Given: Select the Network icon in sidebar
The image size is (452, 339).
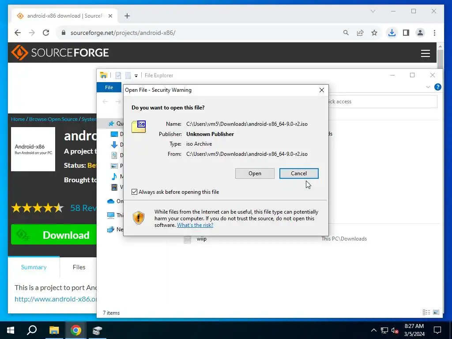Looking at the screenshot, I should [111, 230].
